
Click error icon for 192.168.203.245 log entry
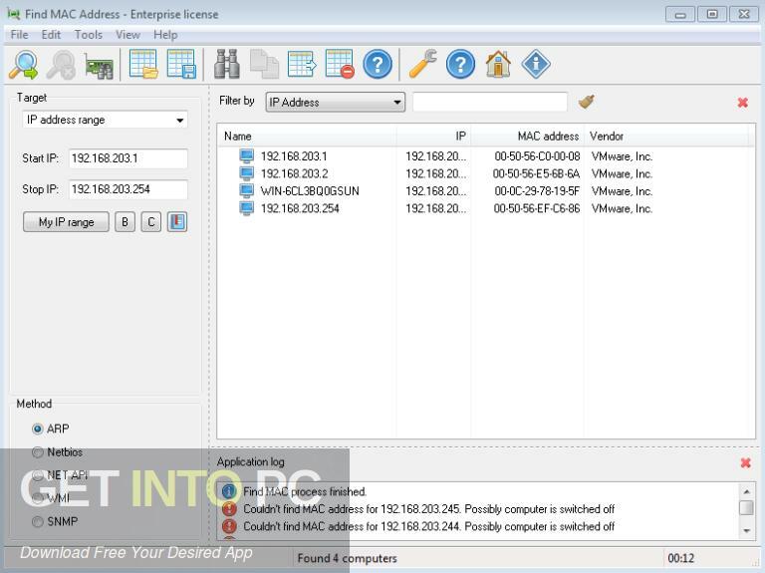pos(229,509)
